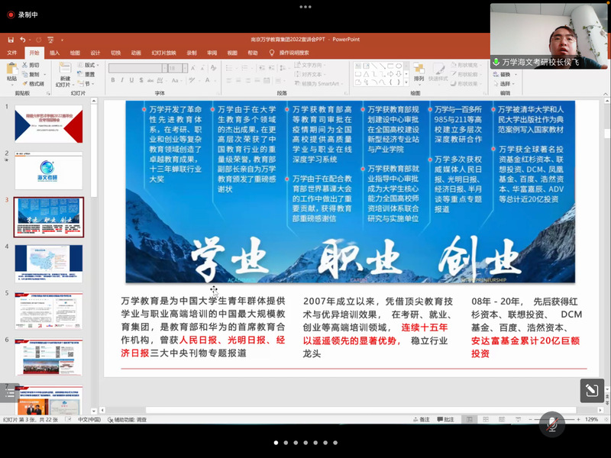Toggle strikethrough abc button

tap(150, 80)
